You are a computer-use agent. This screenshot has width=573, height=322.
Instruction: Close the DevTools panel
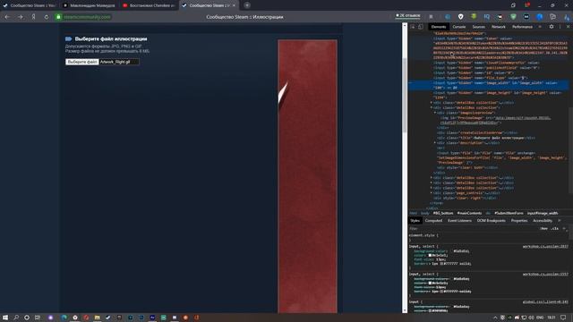568,27
